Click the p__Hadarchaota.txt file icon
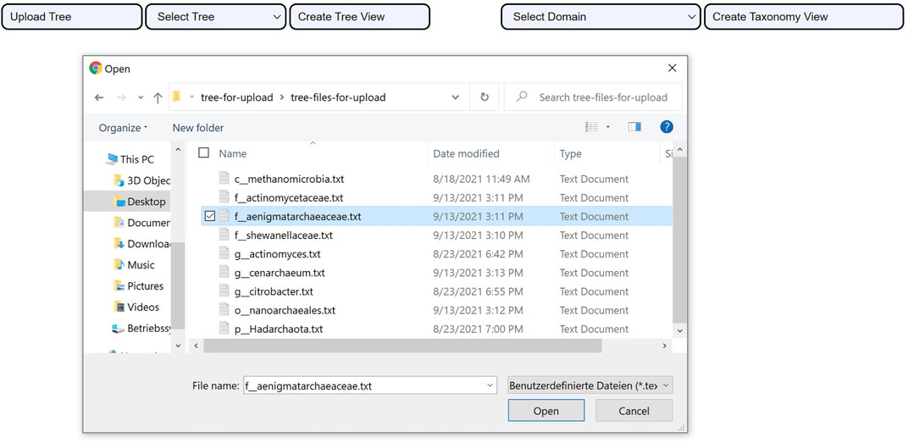The image size is (908, 443). (x=224, y=329)
